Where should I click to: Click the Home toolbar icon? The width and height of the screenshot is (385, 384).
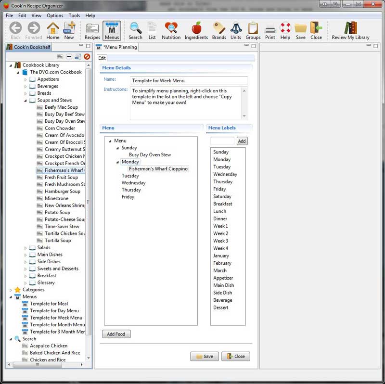53,31
